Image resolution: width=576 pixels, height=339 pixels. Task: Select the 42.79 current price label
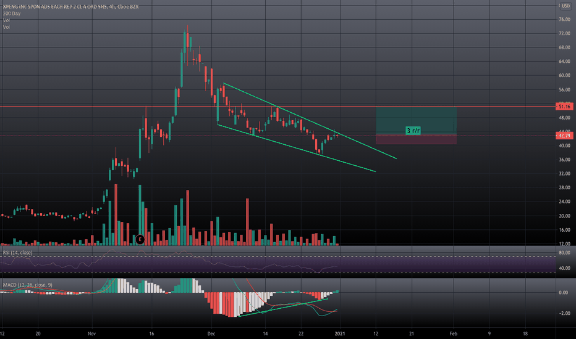coord(564,136)
